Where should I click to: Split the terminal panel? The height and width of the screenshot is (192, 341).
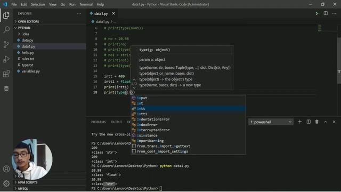[308, 122]
